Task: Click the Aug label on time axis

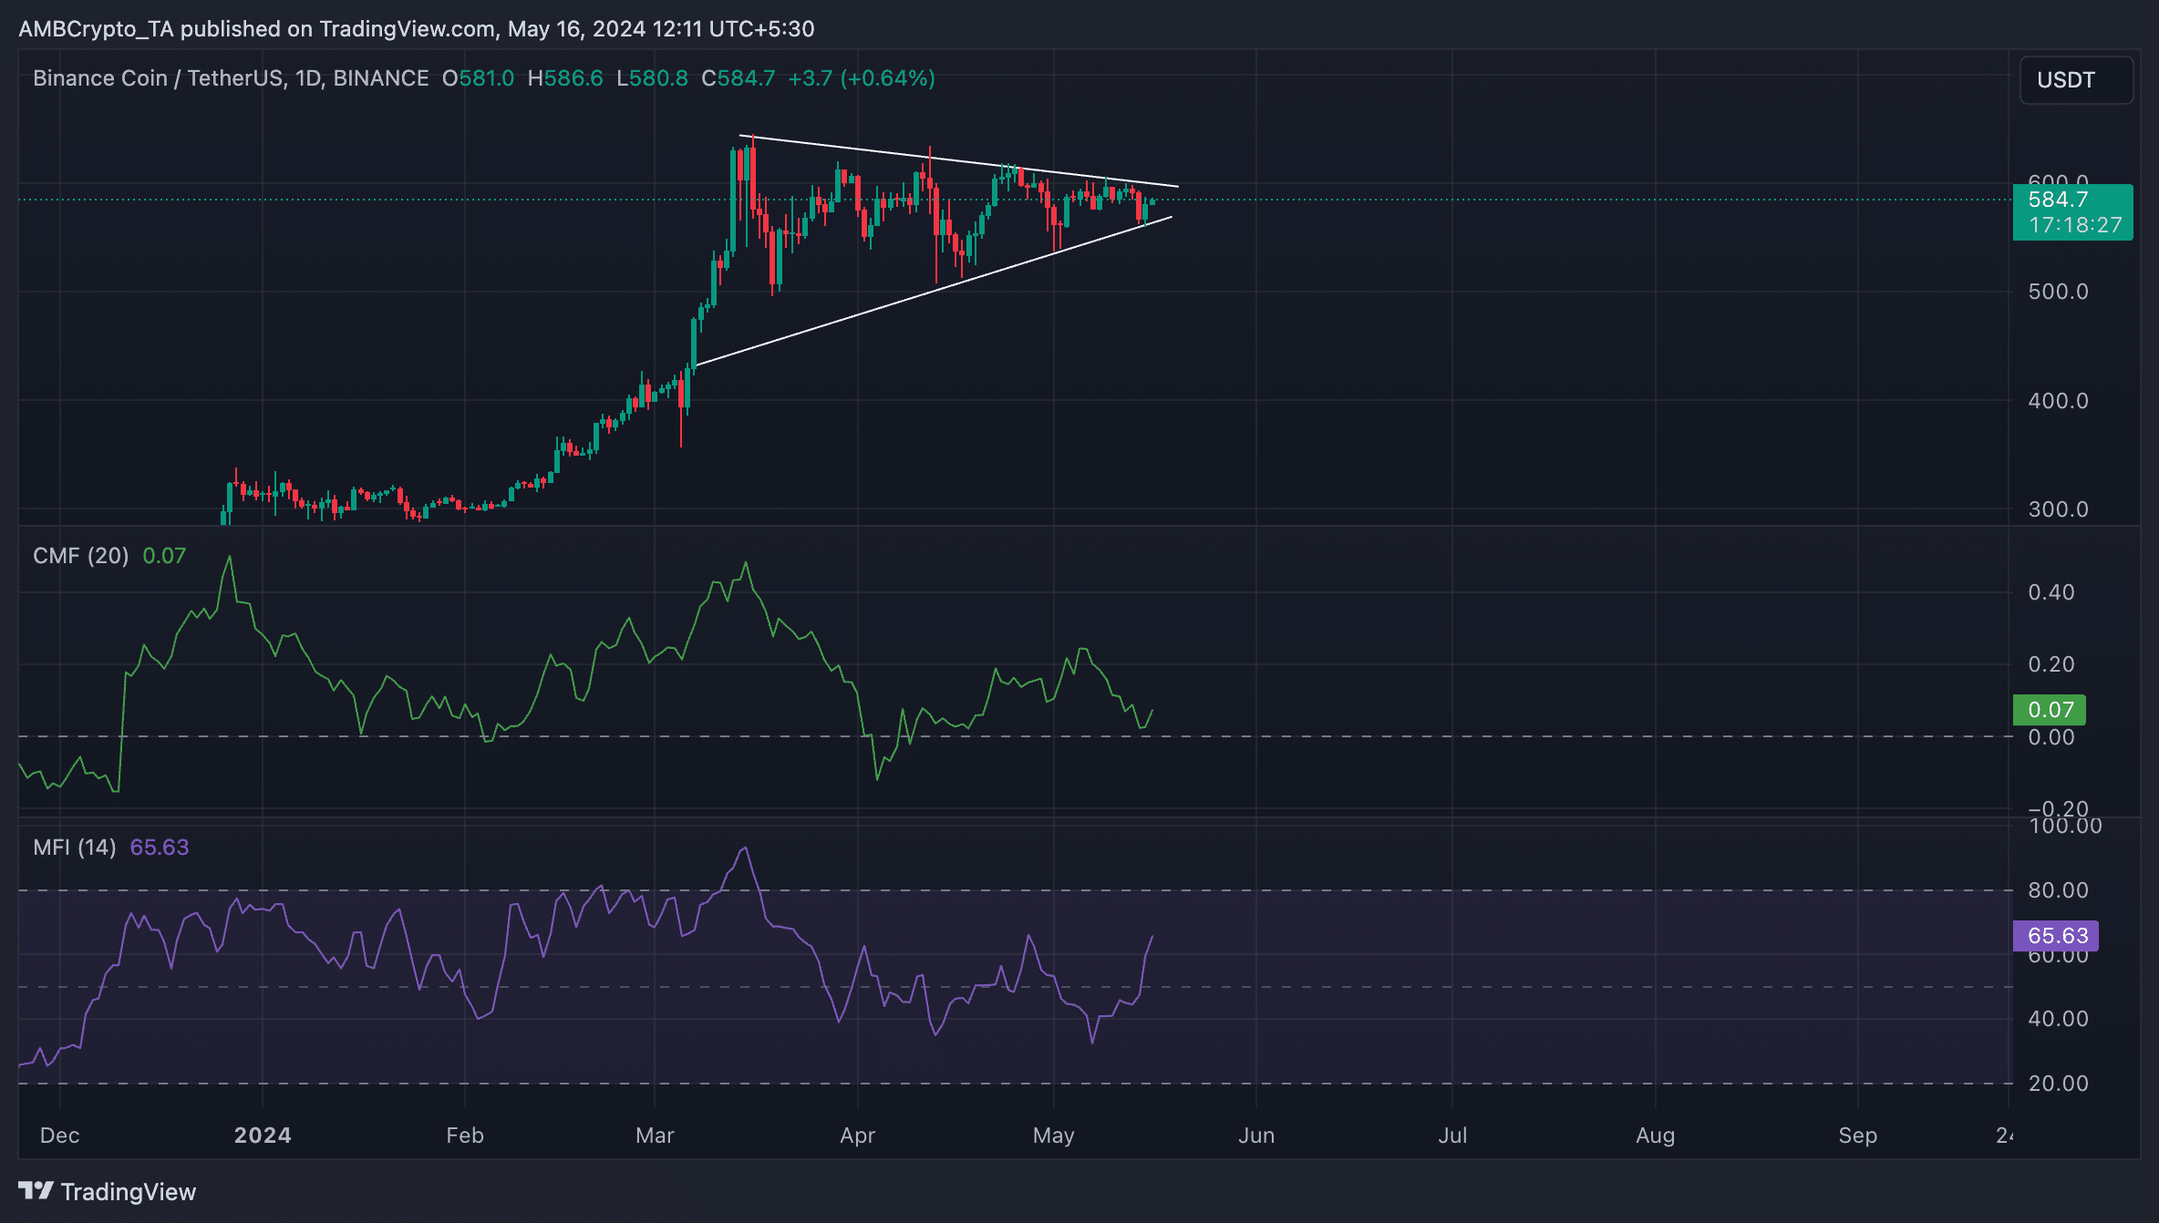Action: [1655, 1136]
